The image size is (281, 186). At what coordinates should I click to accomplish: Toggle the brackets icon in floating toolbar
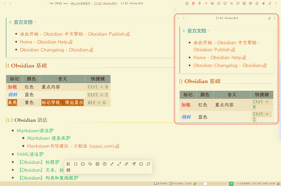[x=76, y=164]
